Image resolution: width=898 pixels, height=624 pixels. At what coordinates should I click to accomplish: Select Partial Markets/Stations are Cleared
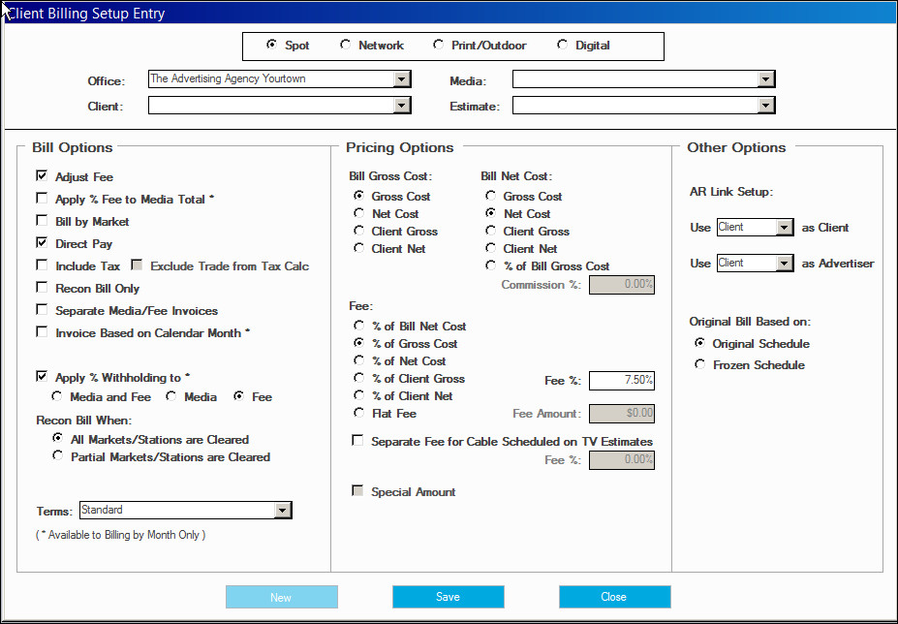tap(57, 456)
